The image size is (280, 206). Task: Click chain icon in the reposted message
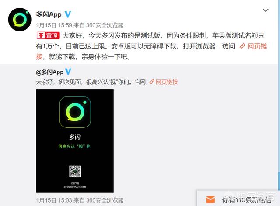click(x=152, y=82)
